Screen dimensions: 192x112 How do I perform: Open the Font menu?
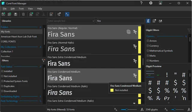(21, 9)
